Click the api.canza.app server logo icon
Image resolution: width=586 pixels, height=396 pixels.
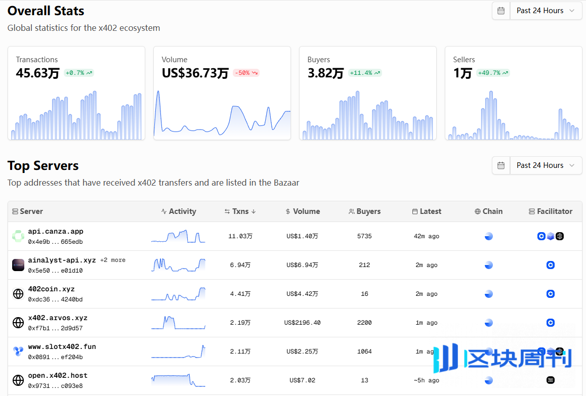point(18,236)
